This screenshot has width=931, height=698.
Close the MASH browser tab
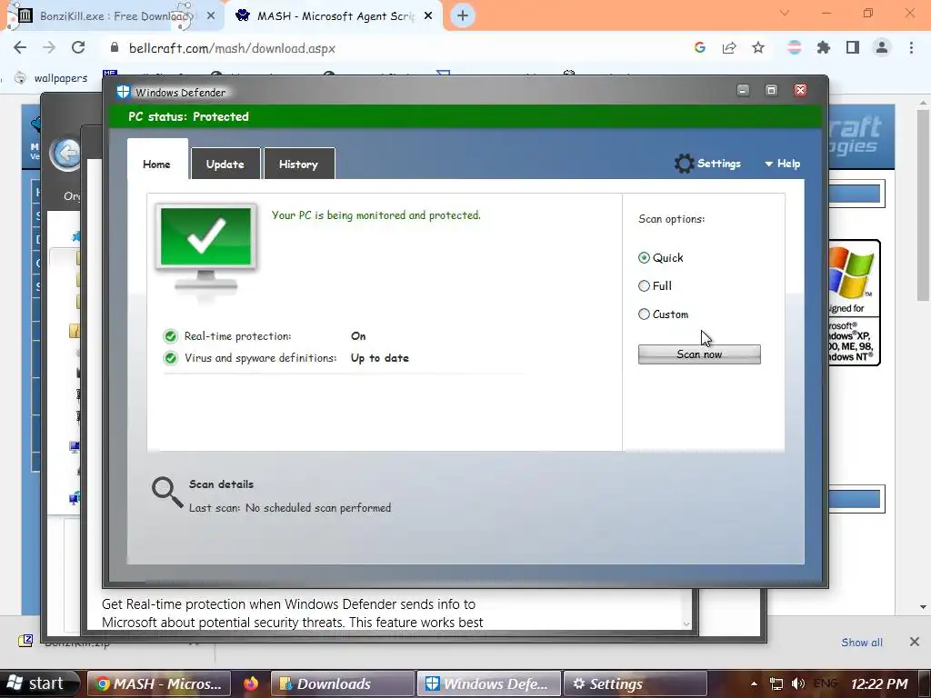428,16
